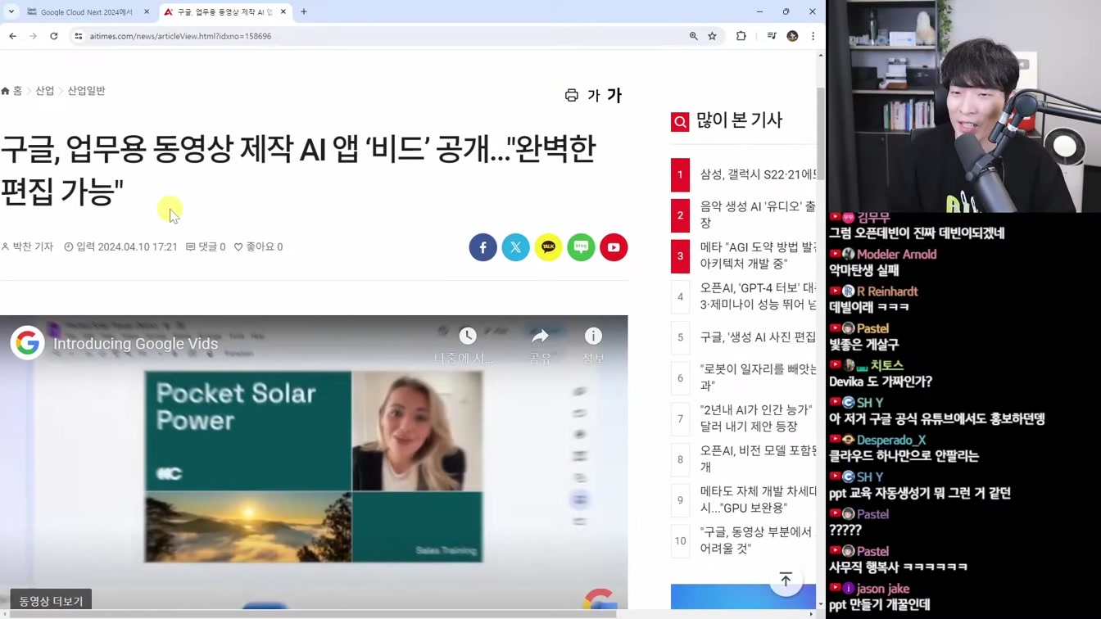
Task: Open ranked article 4 about 오픈AI GPT-4 터보
Action: (758, 296)
